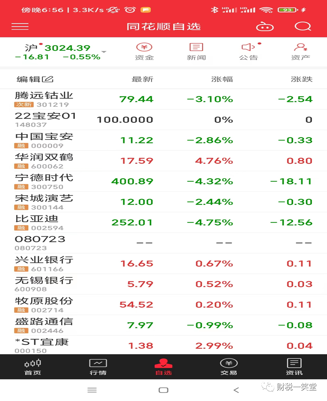Tap the 沪 index value 3024.39

point(67,48)
